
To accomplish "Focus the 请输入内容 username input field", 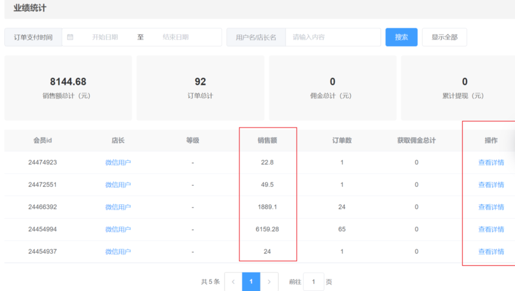I will [332, 37].
